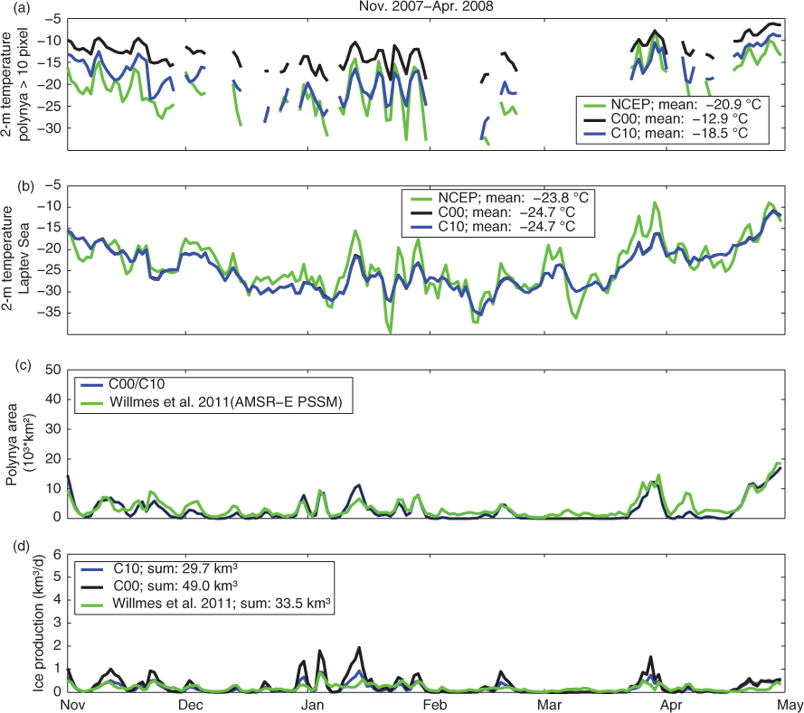This screenshot has width=804, height=713.
Task: Click the 'Nov. 2007–Apr. 2008' title
Action: click(426, 6)
